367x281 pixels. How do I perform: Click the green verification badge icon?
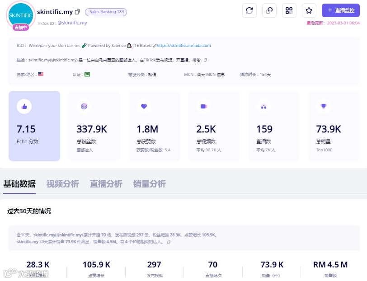click(87, 75)
